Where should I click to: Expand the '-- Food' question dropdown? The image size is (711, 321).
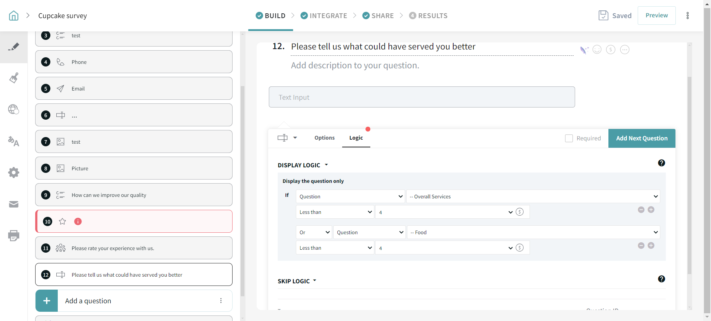click(x=533, y=232)
